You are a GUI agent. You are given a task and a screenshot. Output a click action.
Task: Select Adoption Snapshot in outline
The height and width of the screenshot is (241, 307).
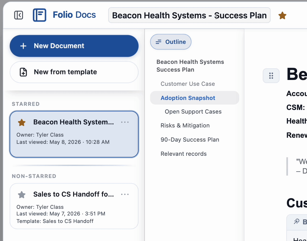click(195, 98)
